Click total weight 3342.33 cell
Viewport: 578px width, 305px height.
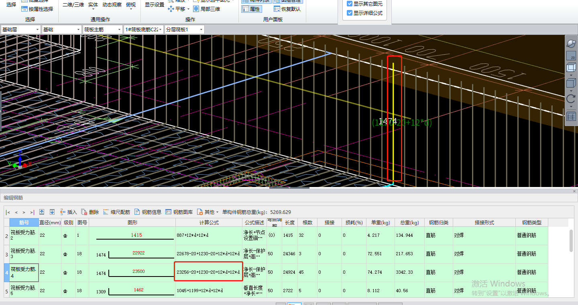[x=409, y=272]
